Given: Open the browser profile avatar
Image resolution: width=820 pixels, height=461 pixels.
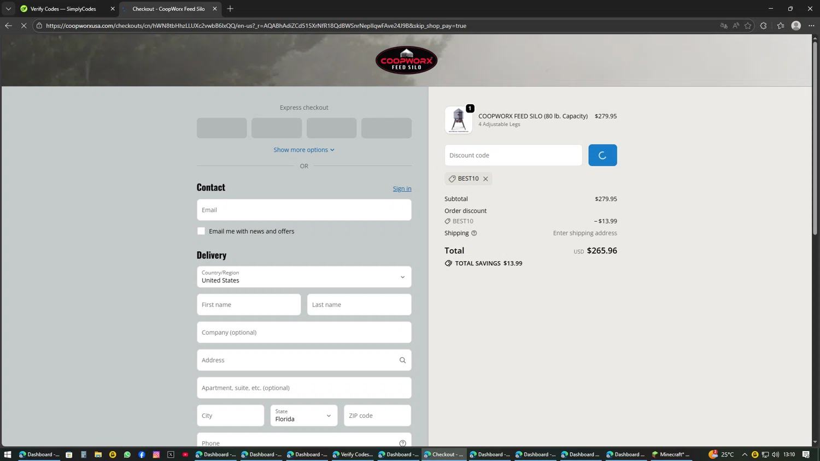Looking at the screenshot, I should click(x=796, y=26).
